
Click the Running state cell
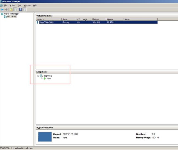(x=66, y=22)
